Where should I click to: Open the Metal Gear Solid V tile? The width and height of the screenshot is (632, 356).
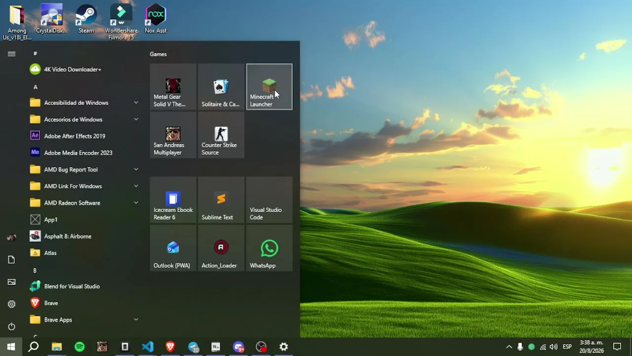click(x=173, y=87)
